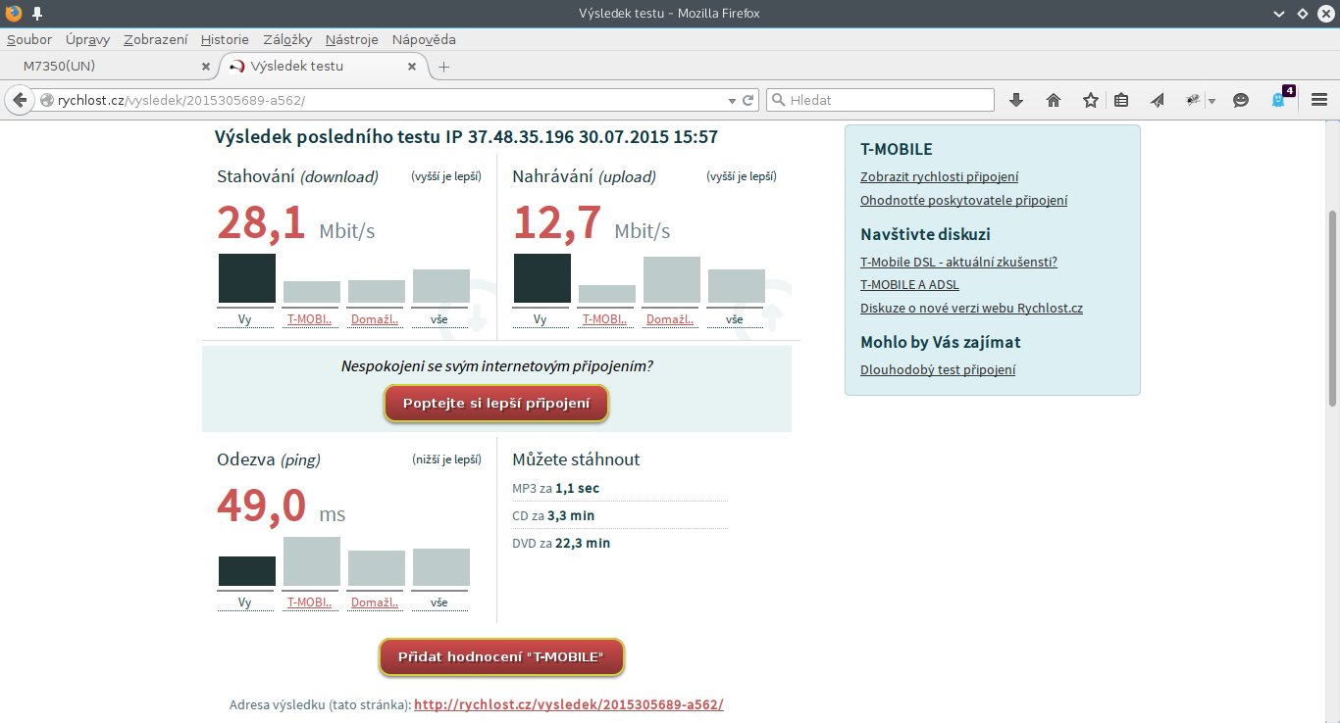Click the Firefox logo in title bar
1340x723 pixels.
(13, 13)
